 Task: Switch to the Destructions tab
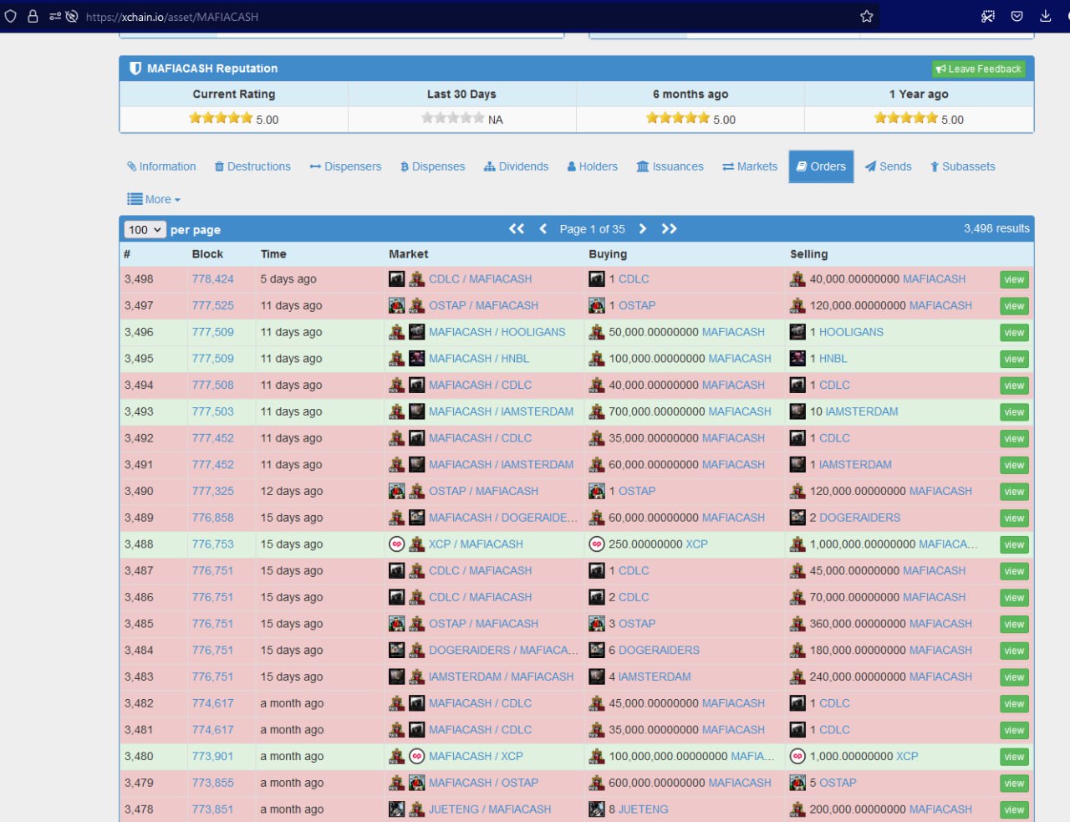252,166
